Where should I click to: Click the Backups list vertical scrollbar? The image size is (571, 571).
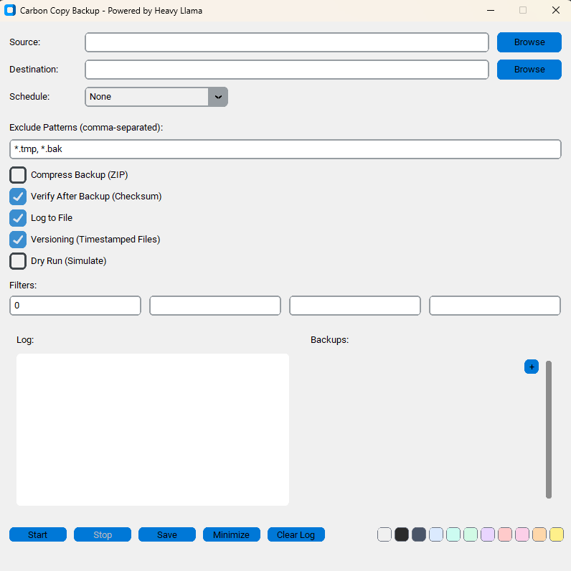click(549, 429)
